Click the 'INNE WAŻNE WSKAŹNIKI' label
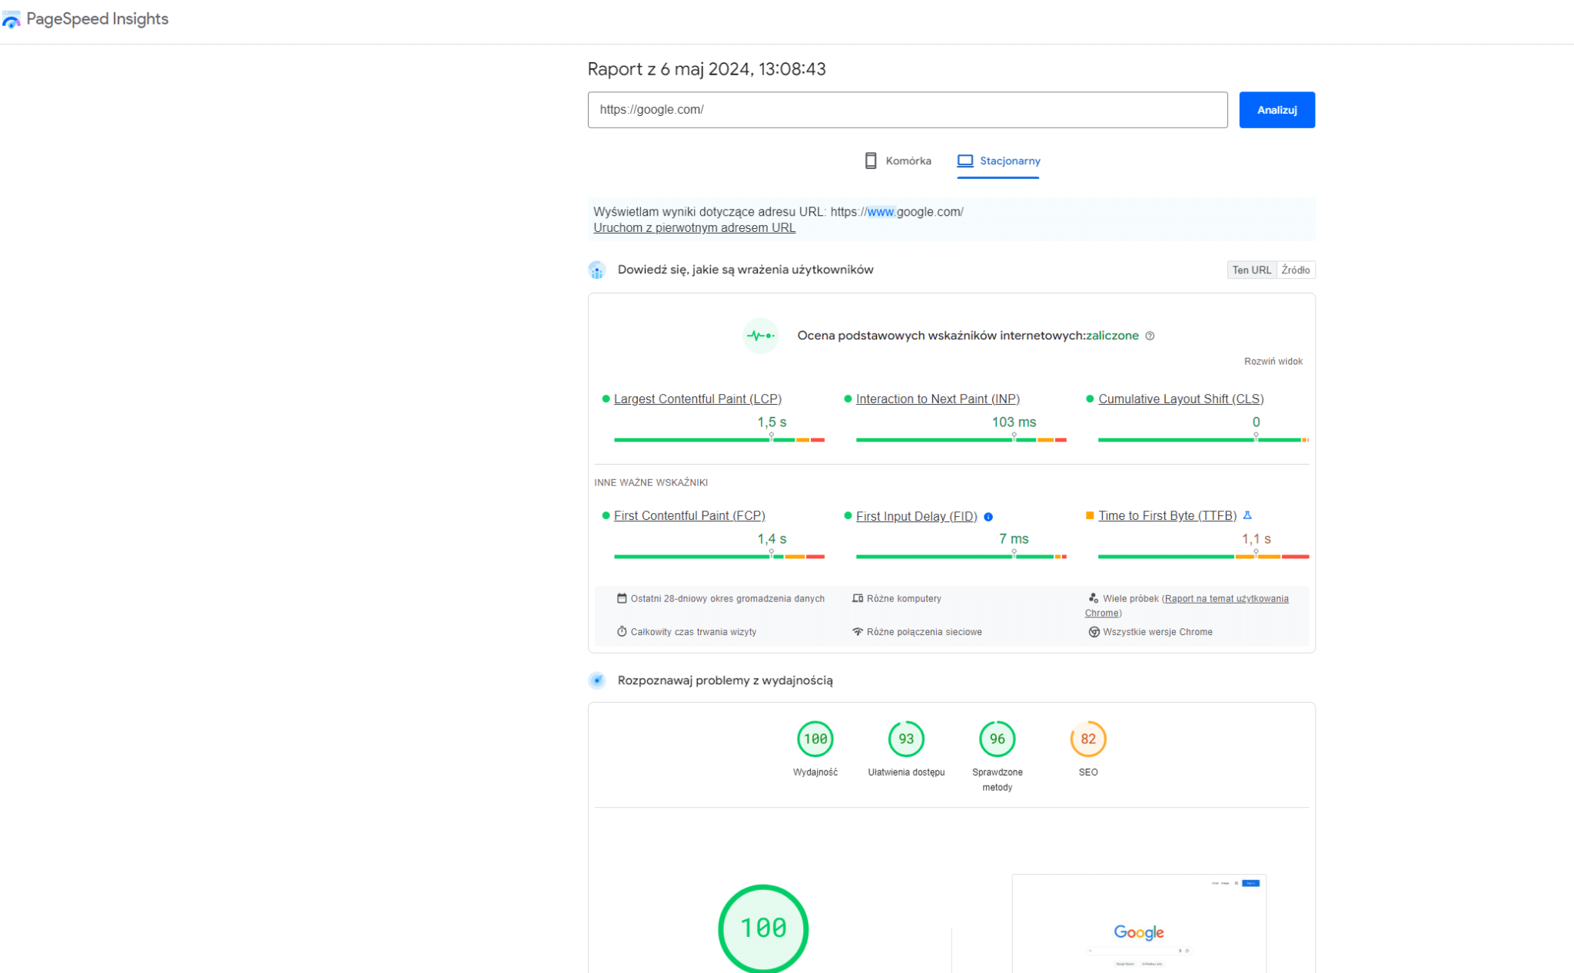Image resolution: width=1574 pixels, height=973 pixels. [x=650, y=482]
